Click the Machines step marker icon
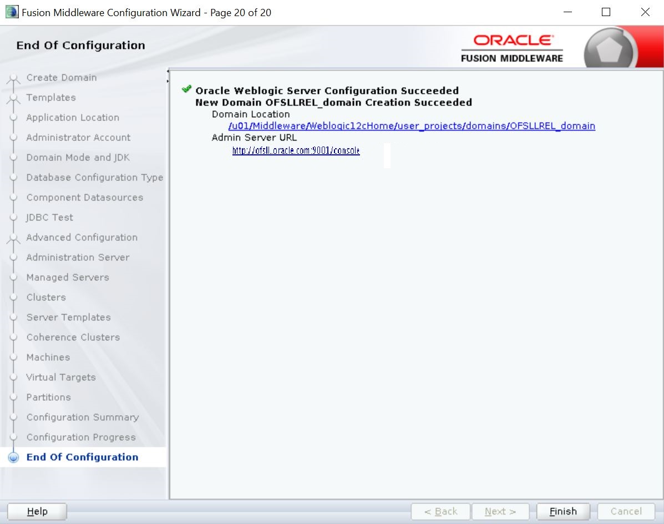This screenshot has height=524, width=664. [13, 357]
